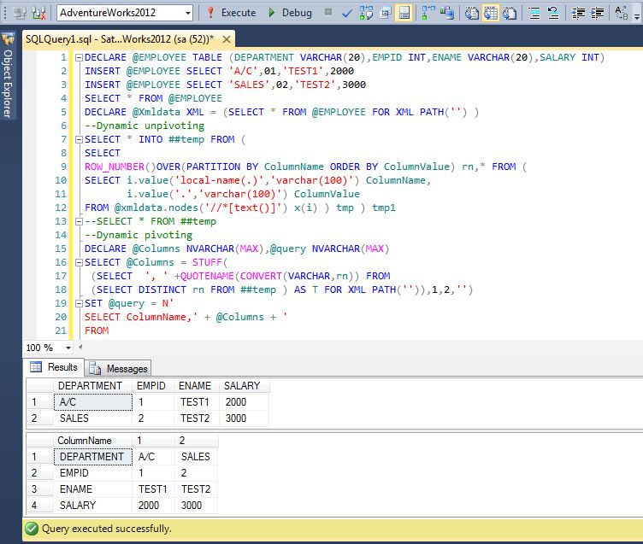Open the Query Options icon
The image size is (643, 544).
[x=385, y=13]
